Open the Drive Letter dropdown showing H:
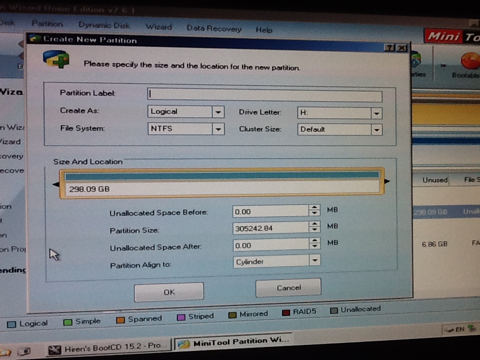The width and height of the screenshot is (480, 360). click(376, 113)
